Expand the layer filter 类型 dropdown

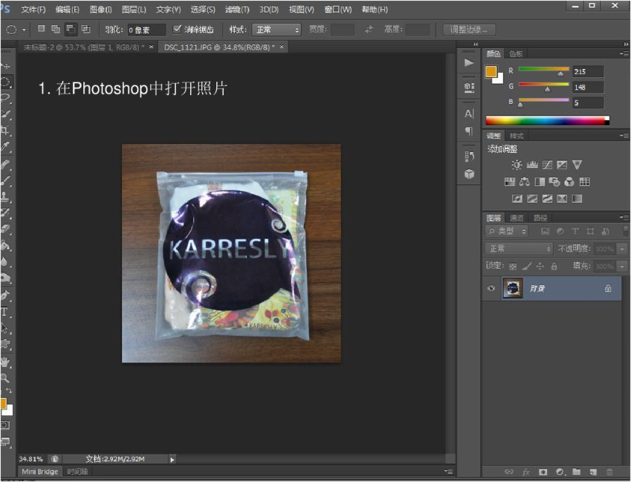coord(507,231)
